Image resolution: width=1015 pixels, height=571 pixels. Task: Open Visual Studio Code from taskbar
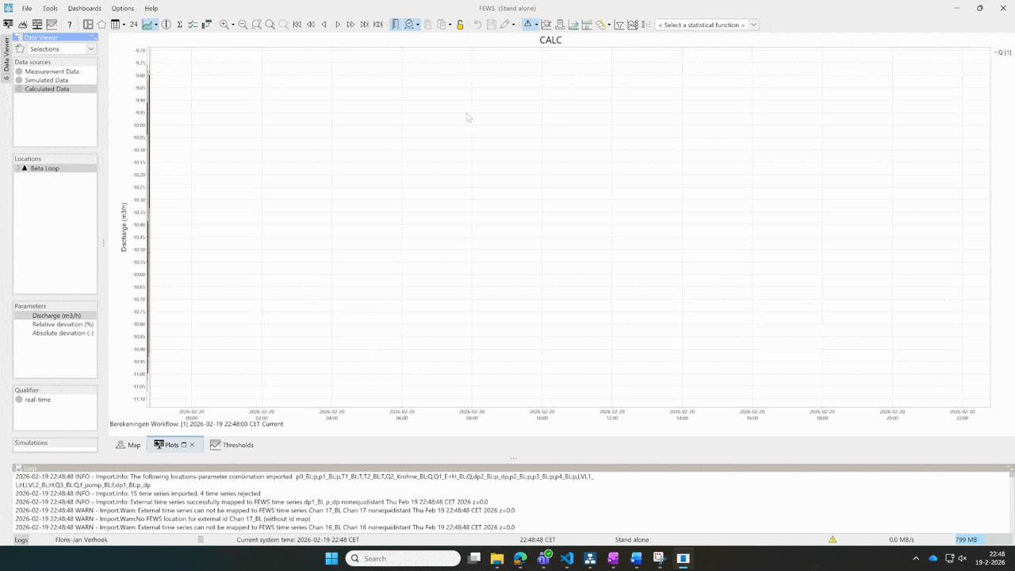tap(567, 558)
